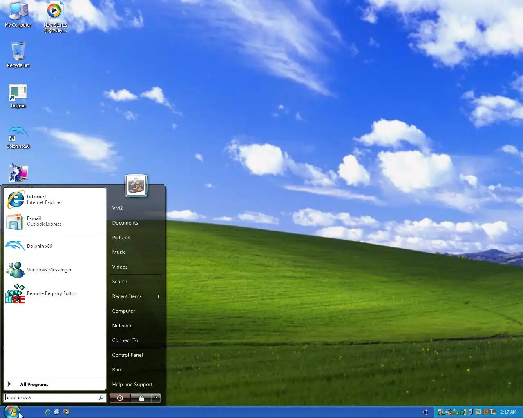The height and width of the screenshot is (418, 523).
Task: Select the Dolphin x86 desktop shortcut
Action: (x=18, y=137)
